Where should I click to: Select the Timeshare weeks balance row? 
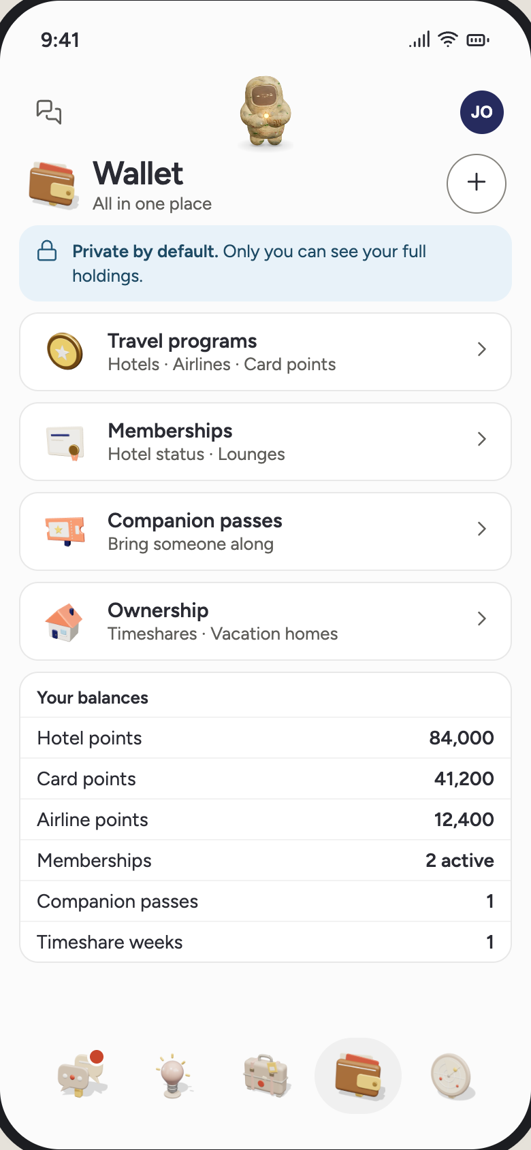(x=265, y=942)
